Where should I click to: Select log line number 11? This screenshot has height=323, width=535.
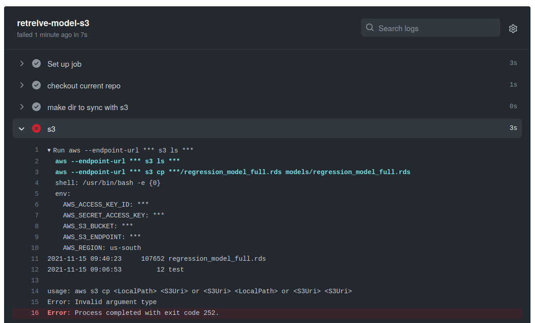[x=35, y=258]
